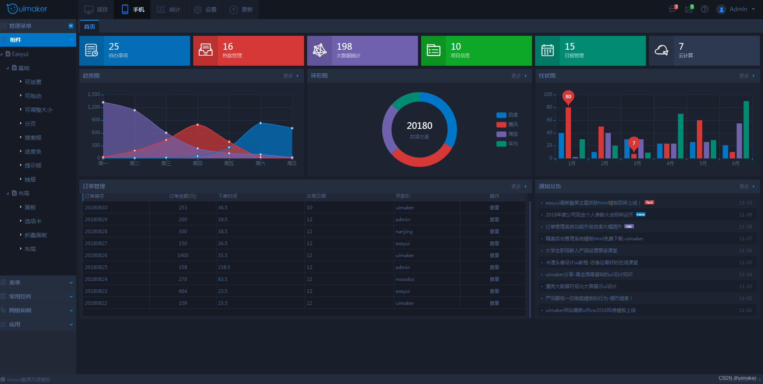The height and width of the screenshot is (384, 763).
Task: Select the 可拖动 tree item in sidebar
Action: [x=33, y=96]
